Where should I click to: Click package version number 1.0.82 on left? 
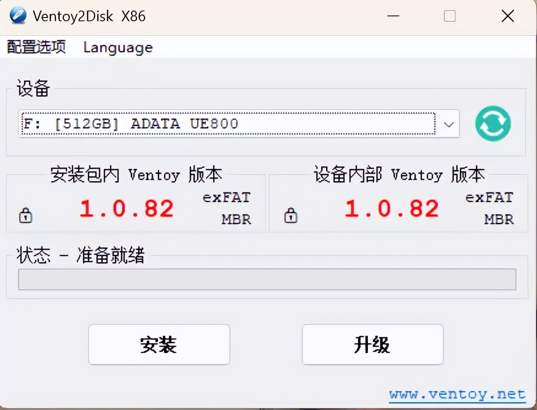126,208
